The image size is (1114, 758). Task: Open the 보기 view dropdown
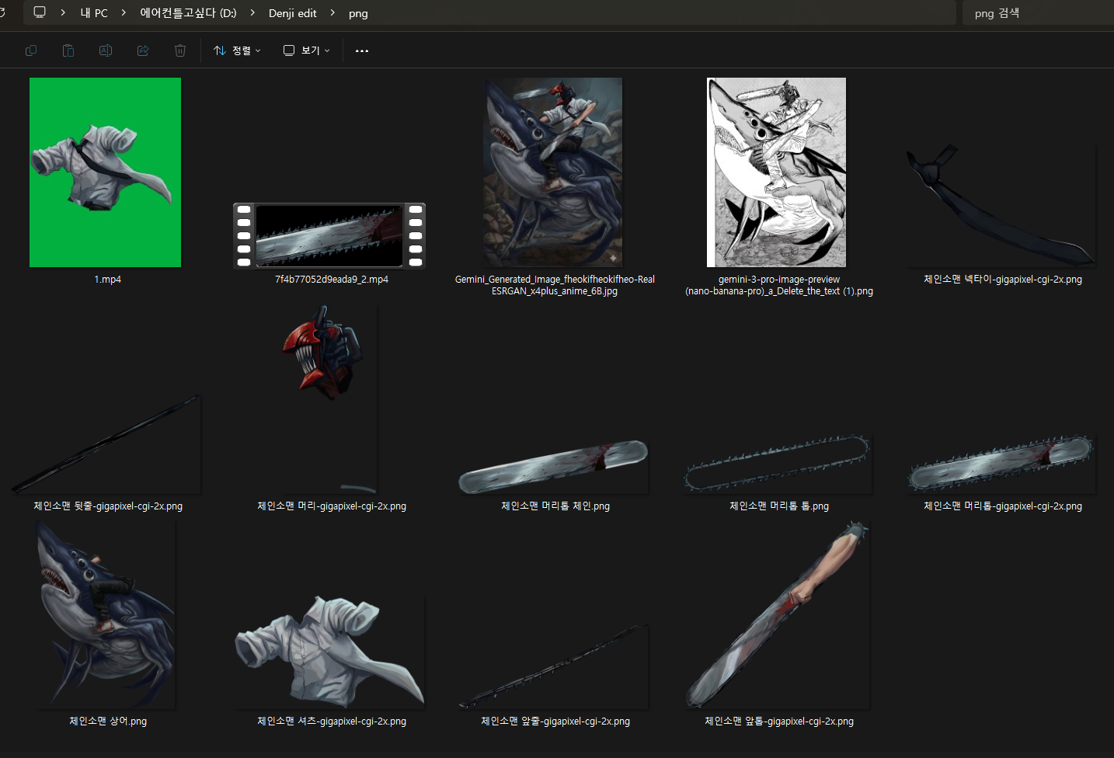[306, 50]
